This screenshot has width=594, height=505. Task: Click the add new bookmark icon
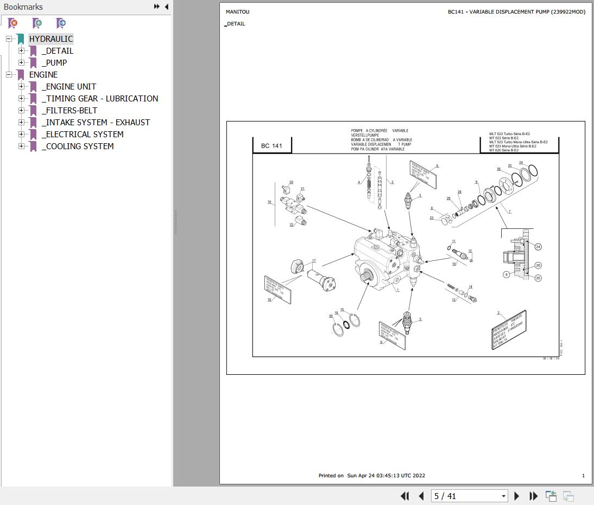click(37, 23)
